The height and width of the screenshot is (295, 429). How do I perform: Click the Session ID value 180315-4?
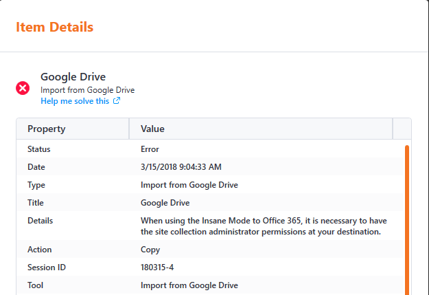157,267
